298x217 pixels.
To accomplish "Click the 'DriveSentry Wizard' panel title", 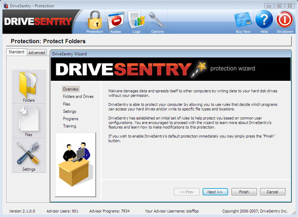I will pos(69,54).
